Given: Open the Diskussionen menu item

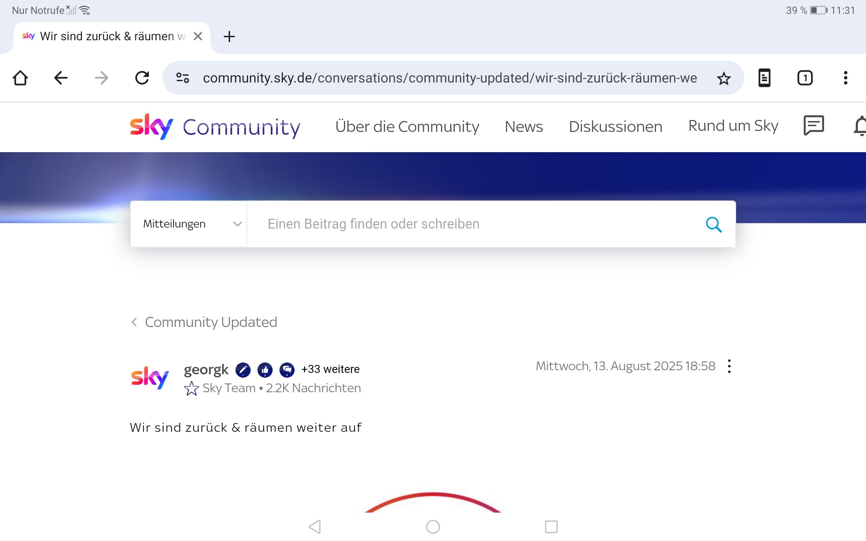Looking at the screenshot, I should 616,127.
